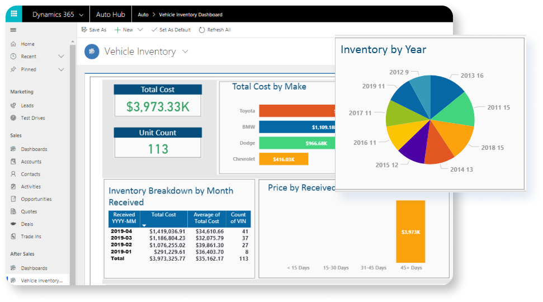
Task: Collapse the sidebar with the hamburger icon
Action: pos(13,30)
